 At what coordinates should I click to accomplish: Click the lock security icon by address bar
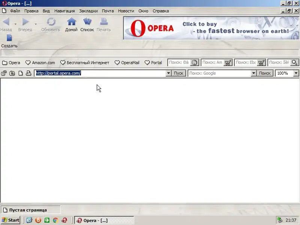[x=4, y=73]
